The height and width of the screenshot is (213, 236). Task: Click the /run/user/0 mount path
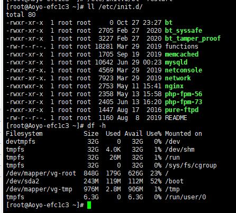pyautogui.click(x=185, y=197)
